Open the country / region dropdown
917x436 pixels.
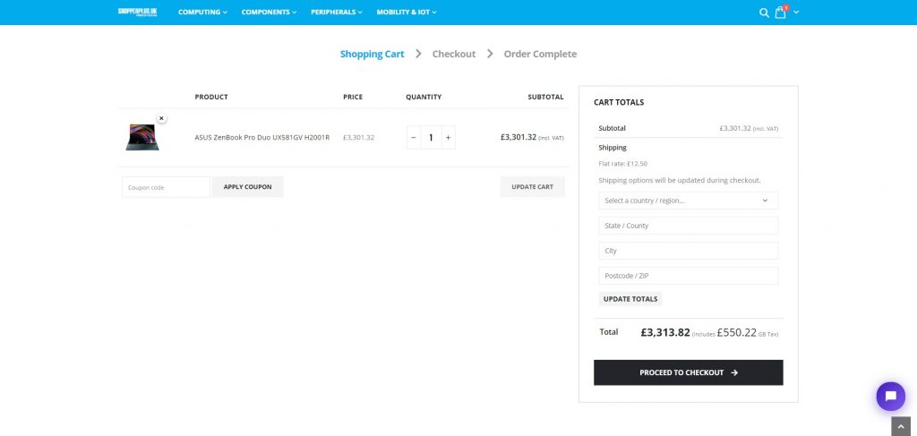pos(689,201)
